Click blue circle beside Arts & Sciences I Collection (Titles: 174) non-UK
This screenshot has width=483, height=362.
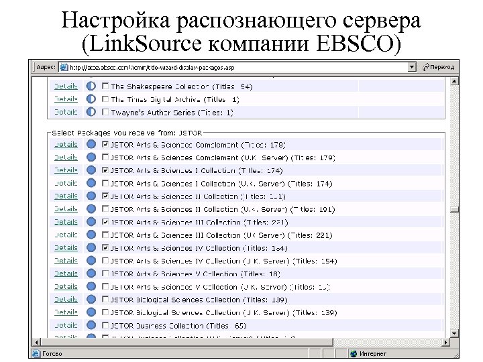tap(91, 170)
